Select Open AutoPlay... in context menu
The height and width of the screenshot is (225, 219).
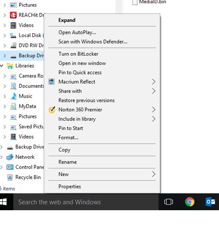(102, 32)
